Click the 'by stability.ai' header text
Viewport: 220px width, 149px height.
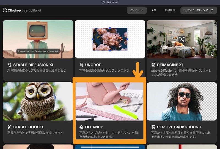point(31,10)
